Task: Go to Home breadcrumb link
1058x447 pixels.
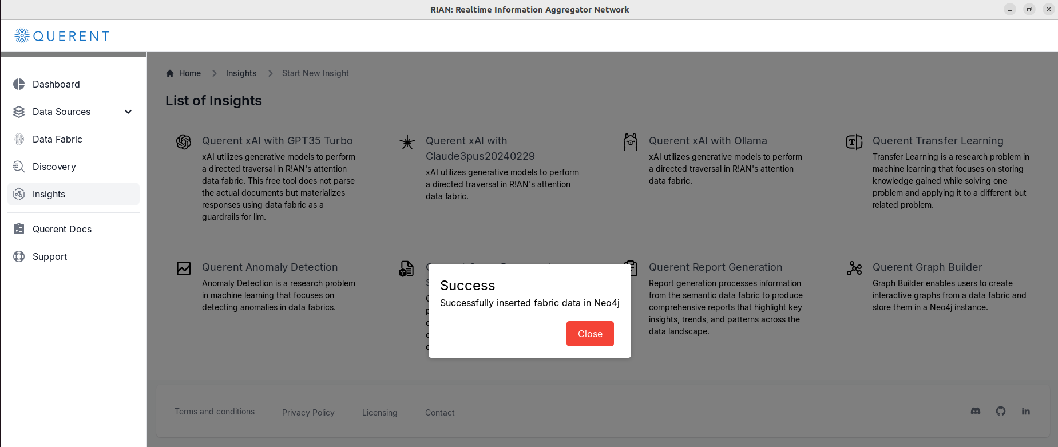Action: [190, 73]
